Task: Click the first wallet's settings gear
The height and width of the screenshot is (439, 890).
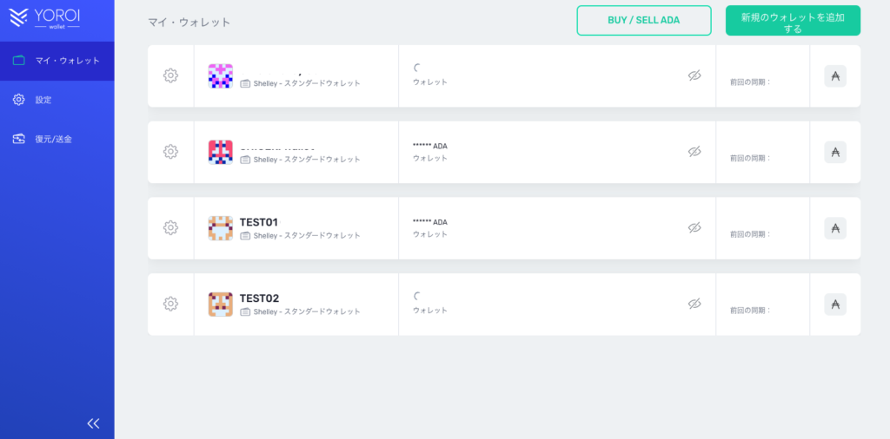Action: (170, 75)
